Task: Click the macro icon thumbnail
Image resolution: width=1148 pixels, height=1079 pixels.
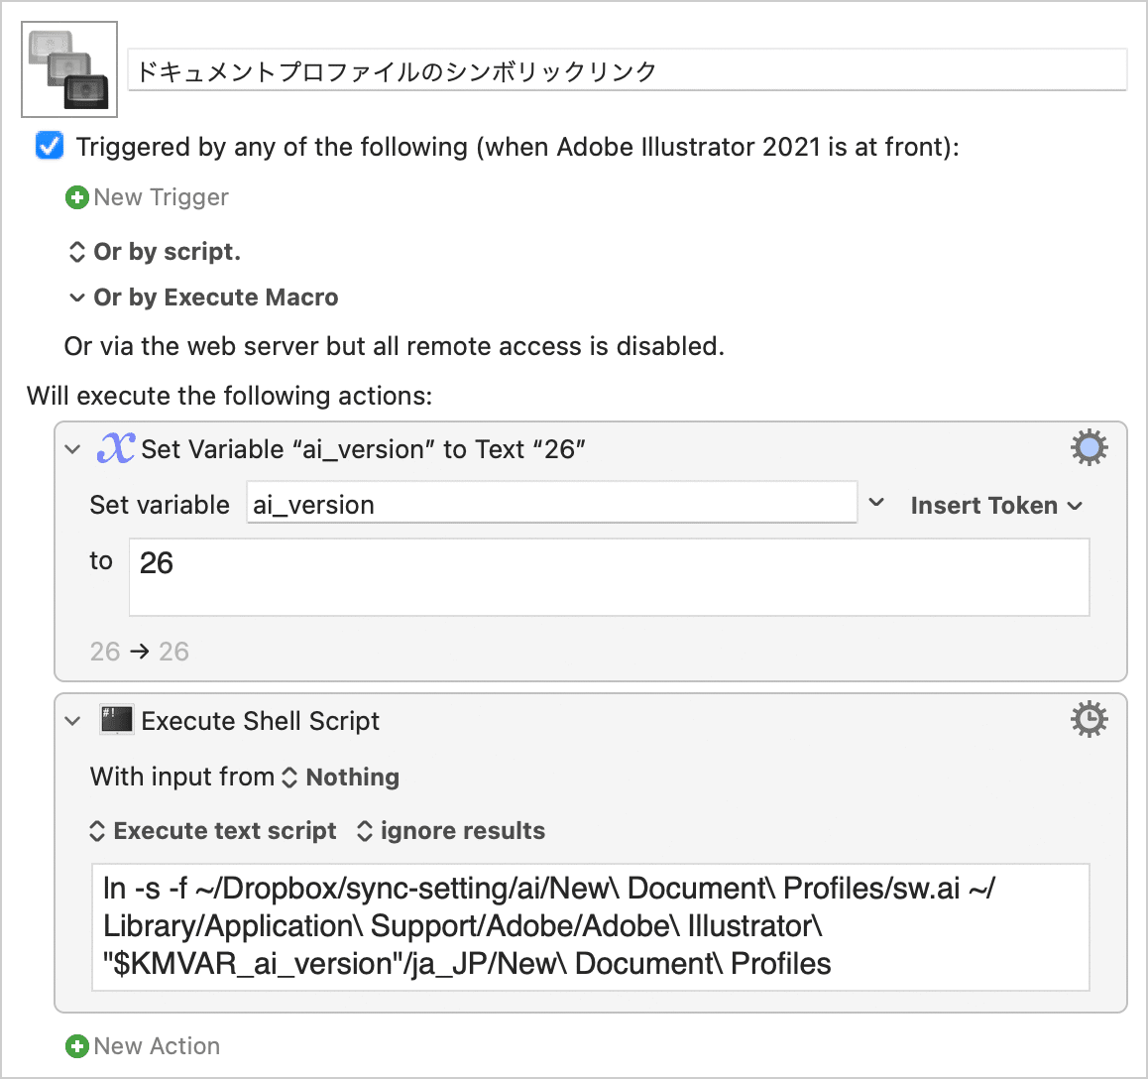Action: pos(69,69)
